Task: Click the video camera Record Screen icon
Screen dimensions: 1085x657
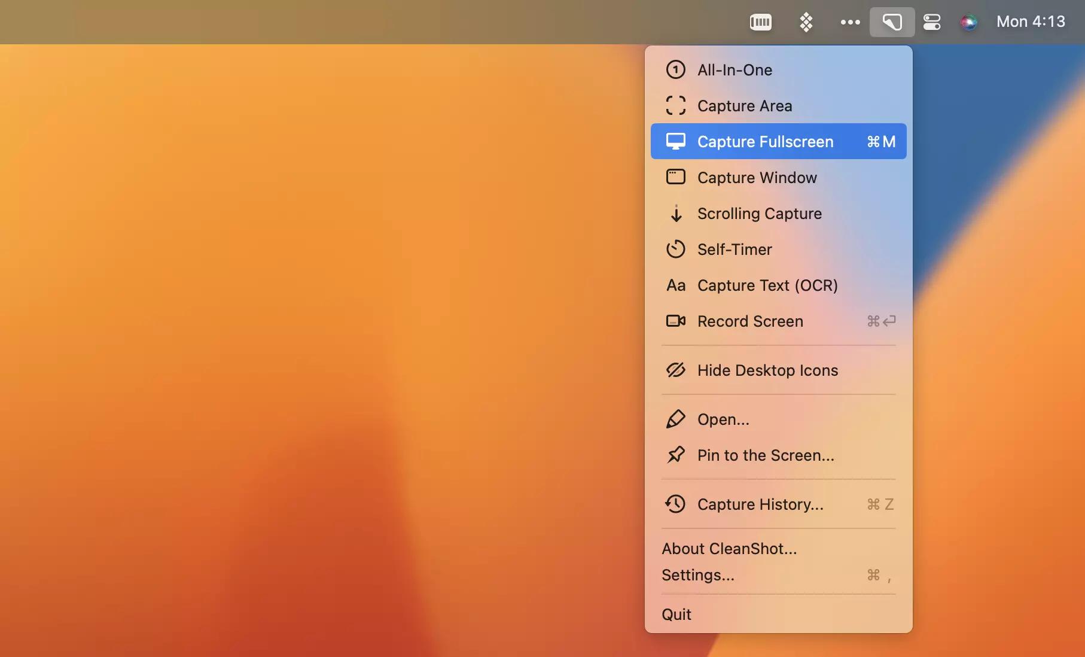Action: click(676, 321)
